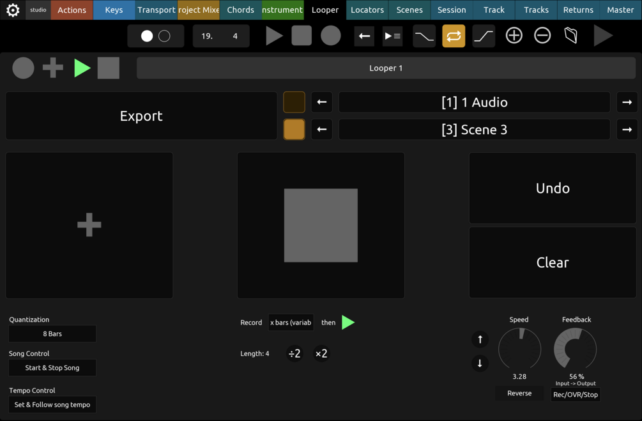The width and height of the screenshot is (642, 421).
Task: Double loop length with ×2 button
Action: 321,353
